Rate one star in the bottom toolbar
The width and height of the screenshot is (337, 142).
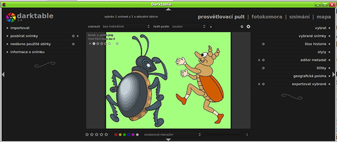[87, 135]
